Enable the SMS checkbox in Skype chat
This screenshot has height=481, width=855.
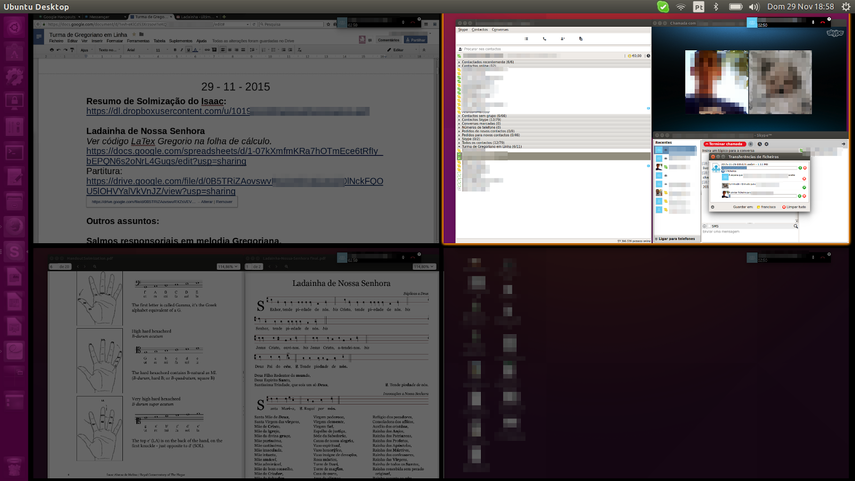[x=709, y=226]
